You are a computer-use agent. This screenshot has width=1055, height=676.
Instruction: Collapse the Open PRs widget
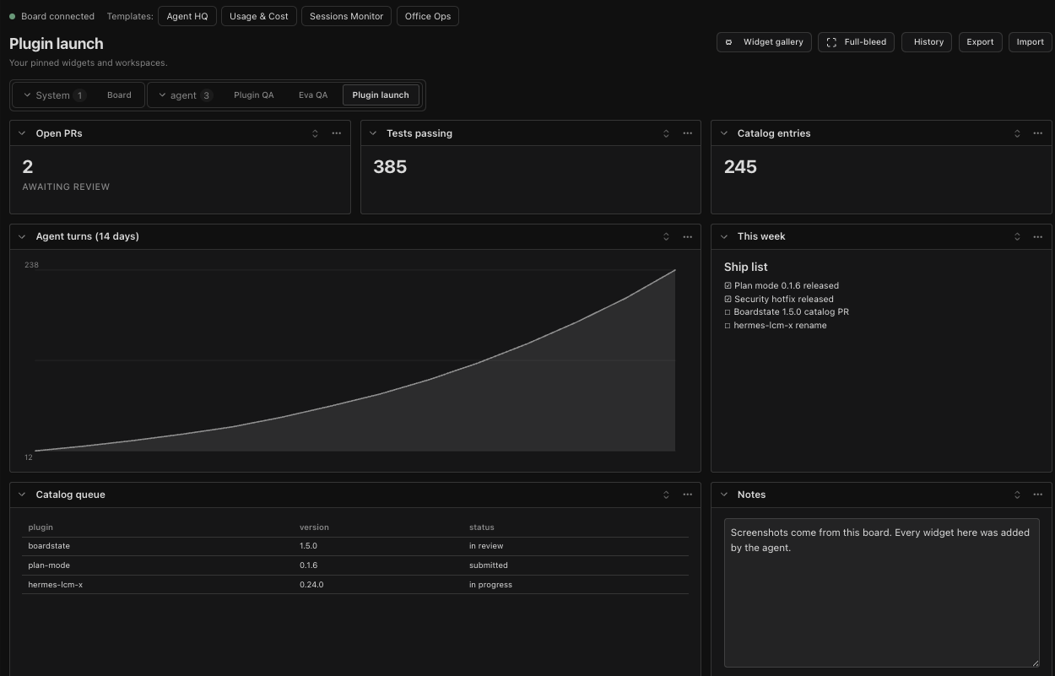click(22, 133)
